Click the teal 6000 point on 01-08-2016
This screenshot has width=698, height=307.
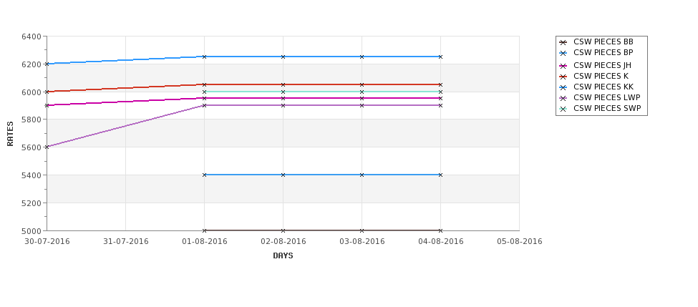pyautogui.click(x=204, y=92)
